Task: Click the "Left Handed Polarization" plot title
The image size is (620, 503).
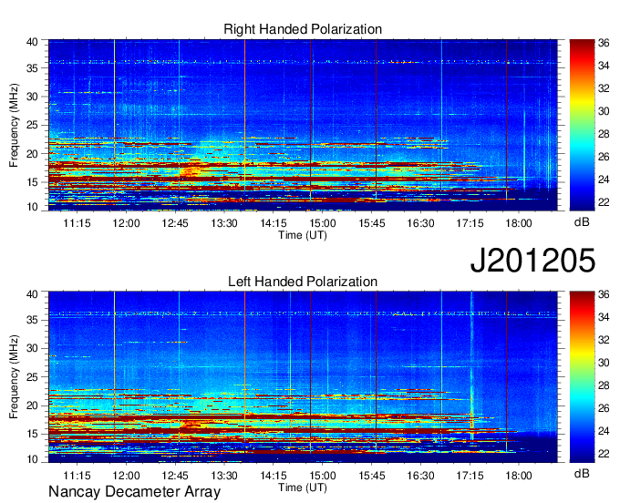Action: [303, 282]
